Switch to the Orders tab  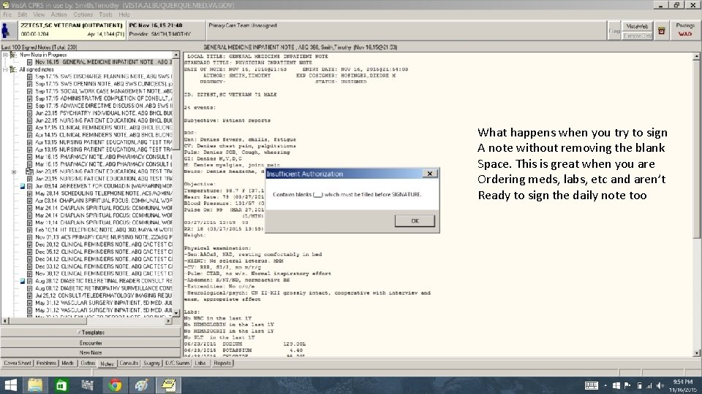88,363
